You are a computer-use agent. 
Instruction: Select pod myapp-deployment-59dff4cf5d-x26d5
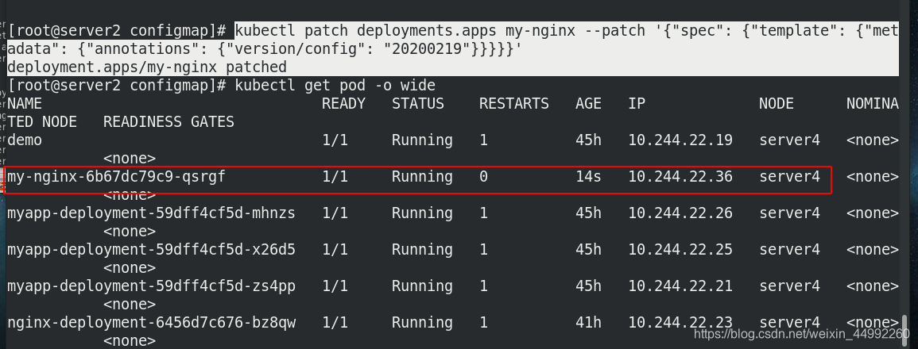pyautogui.click(x=151, y=250)
